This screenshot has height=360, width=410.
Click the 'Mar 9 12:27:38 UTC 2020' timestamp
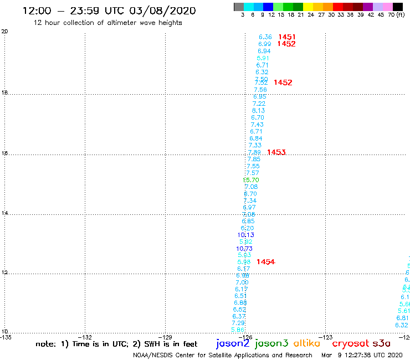[362, 355]
